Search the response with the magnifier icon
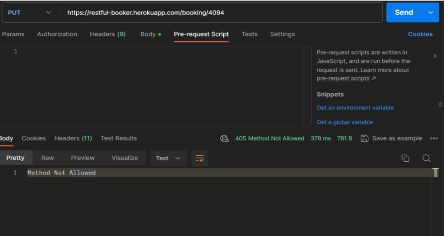This screenshot has width=444, height=236. (x=426, y=158)
